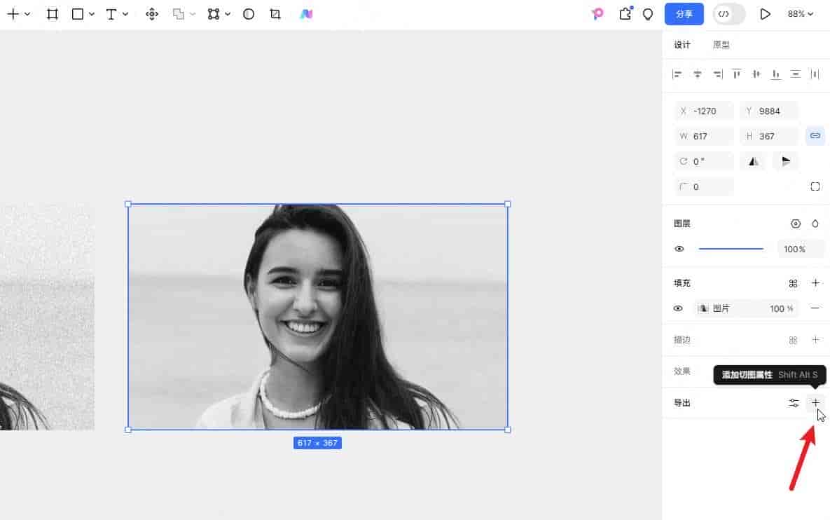830x520 pixels.
Task: Click align vertical center icon
Action: click(756, 74)
